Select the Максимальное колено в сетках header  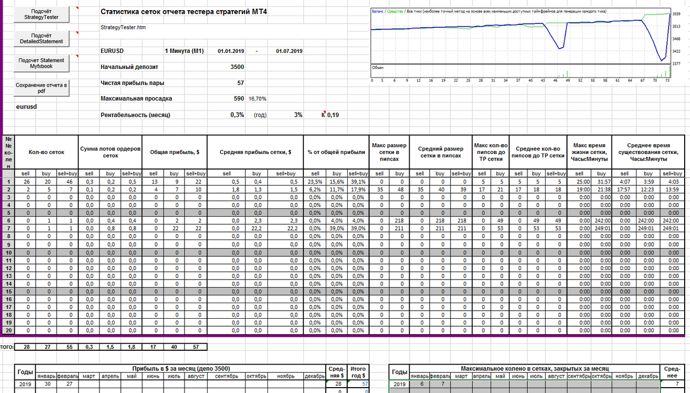534,368
